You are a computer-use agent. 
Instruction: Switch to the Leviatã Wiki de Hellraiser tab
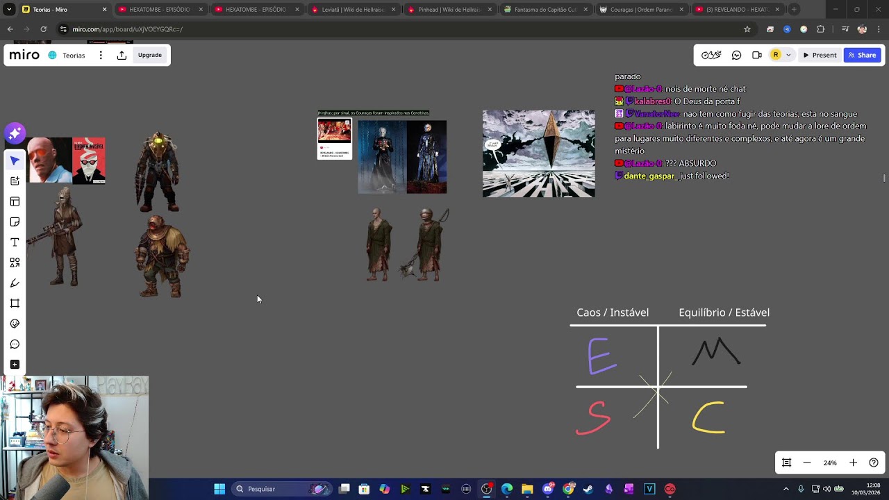coord(353,10)
